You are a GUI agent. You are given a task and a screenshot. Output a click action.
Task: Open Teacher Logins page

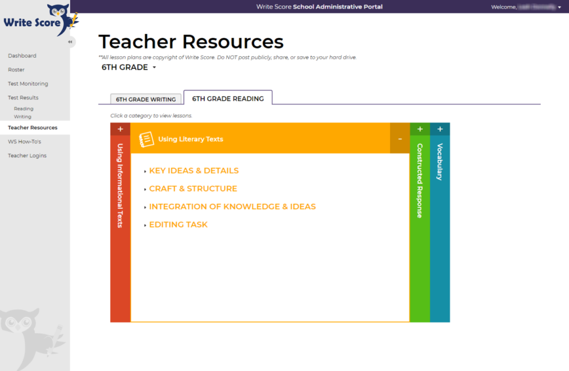pos(27,156)
